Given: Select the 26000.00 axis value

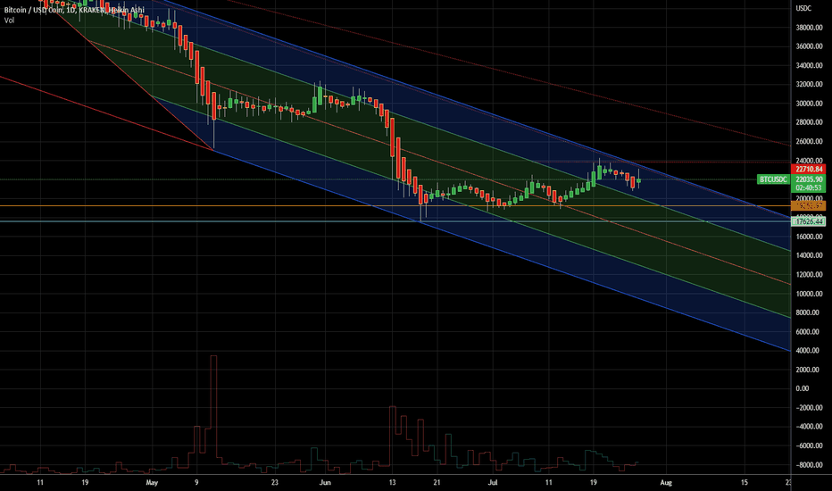Looking at the screenshot, I should (809, 142).
